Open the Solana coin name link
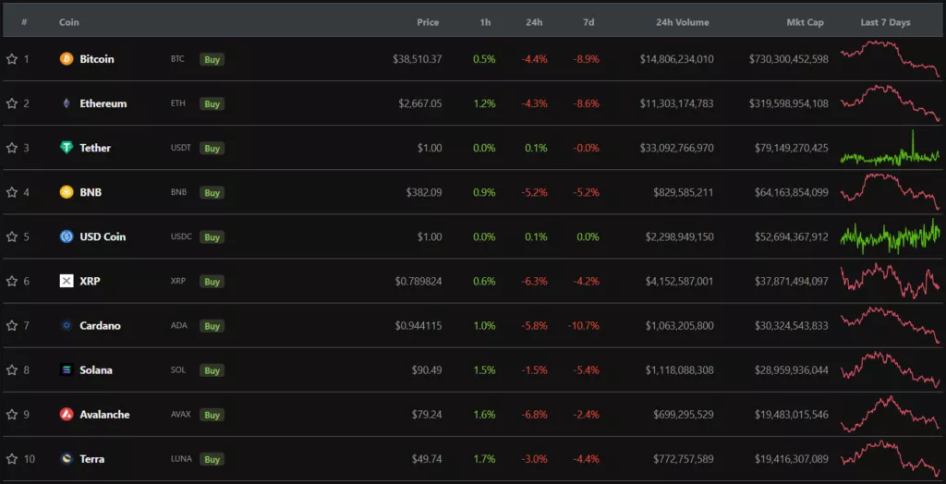This screenshot has width=946, height=484. point(96,370)
